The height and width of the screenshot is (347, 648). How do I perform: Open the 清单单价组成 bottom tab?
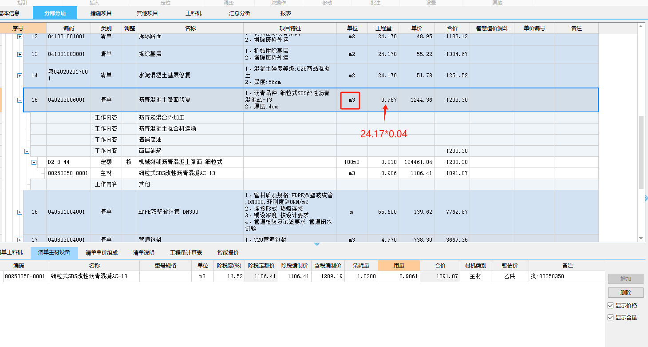[102, 253]
